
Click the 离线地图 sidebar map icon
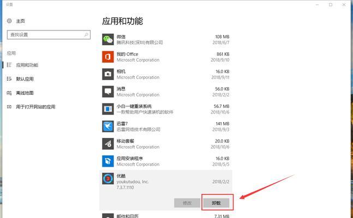[x=9, y=93]
